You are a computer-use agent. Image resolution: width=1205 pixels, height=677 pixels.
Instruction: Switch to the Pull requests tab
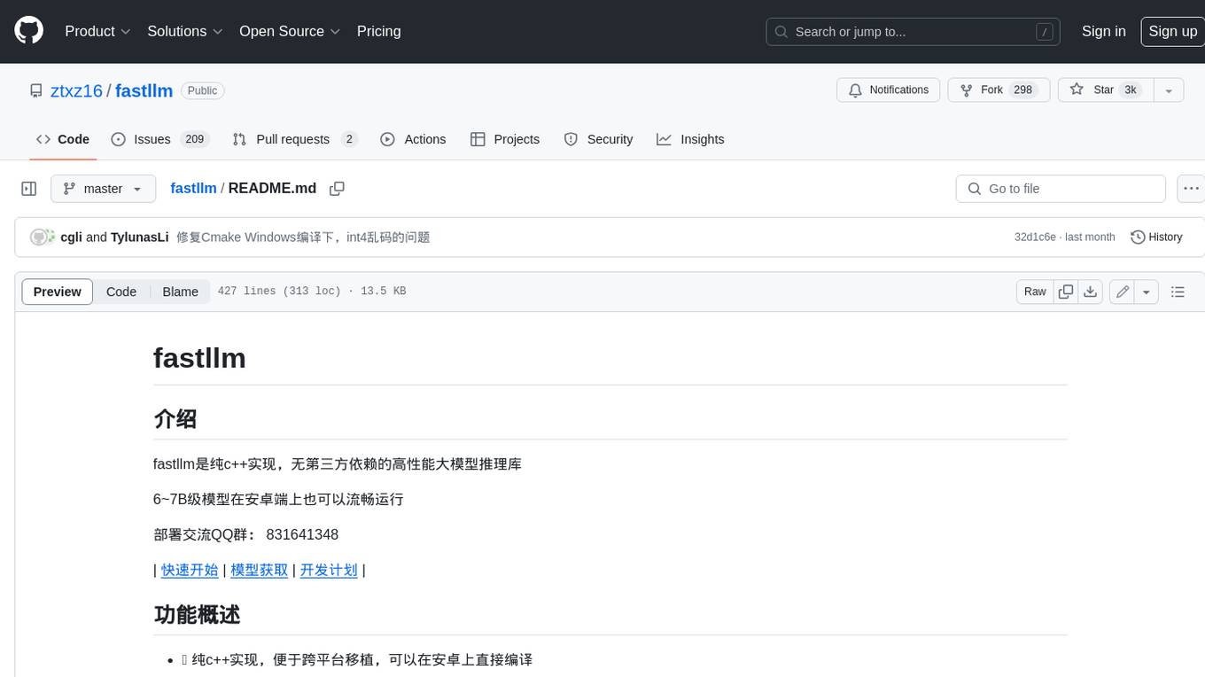[294, 139]
